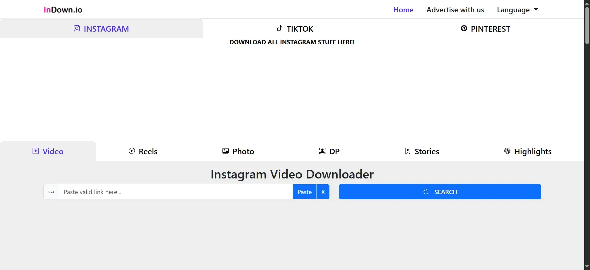This screenshot has height=270, width=590.
Task: Click the Paste valid link input field
Action: coord(175,192)
